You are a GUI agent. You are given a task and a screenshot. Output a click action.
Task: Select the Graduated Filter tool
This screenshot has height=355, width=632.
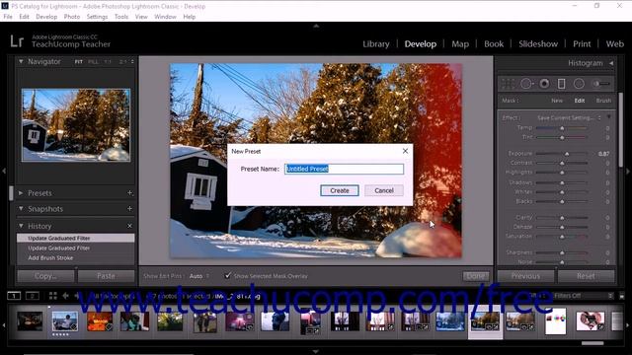(561, 84)
